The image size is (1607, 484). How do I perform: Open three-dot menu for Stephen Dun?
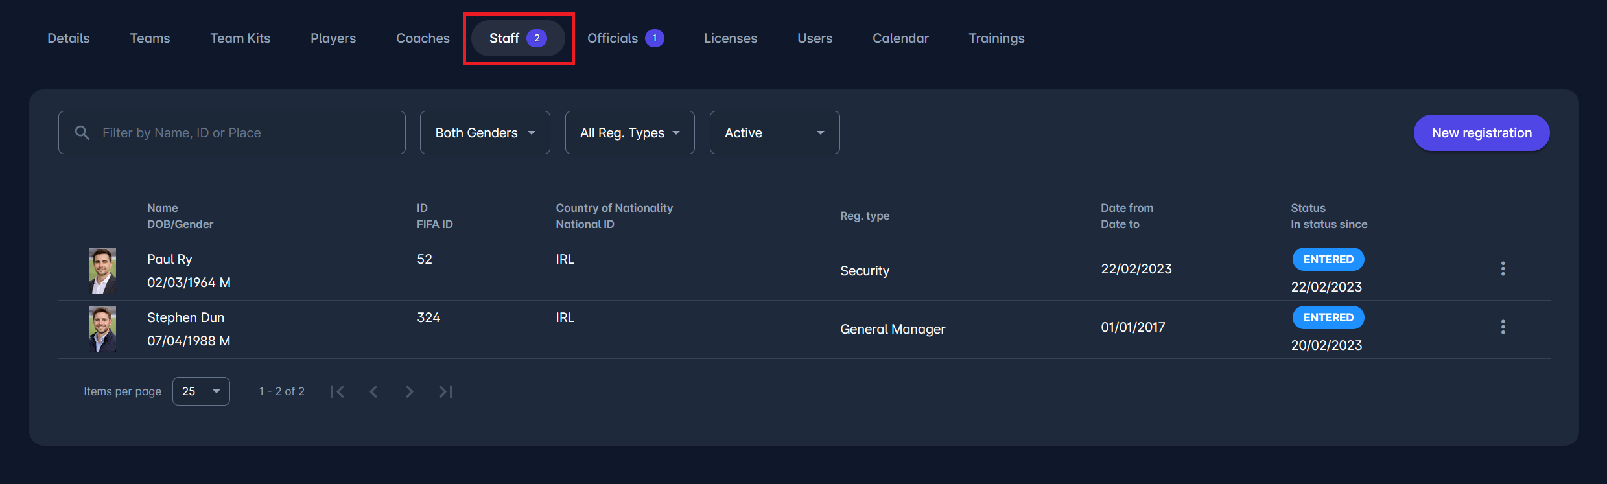pos(1503,327)
